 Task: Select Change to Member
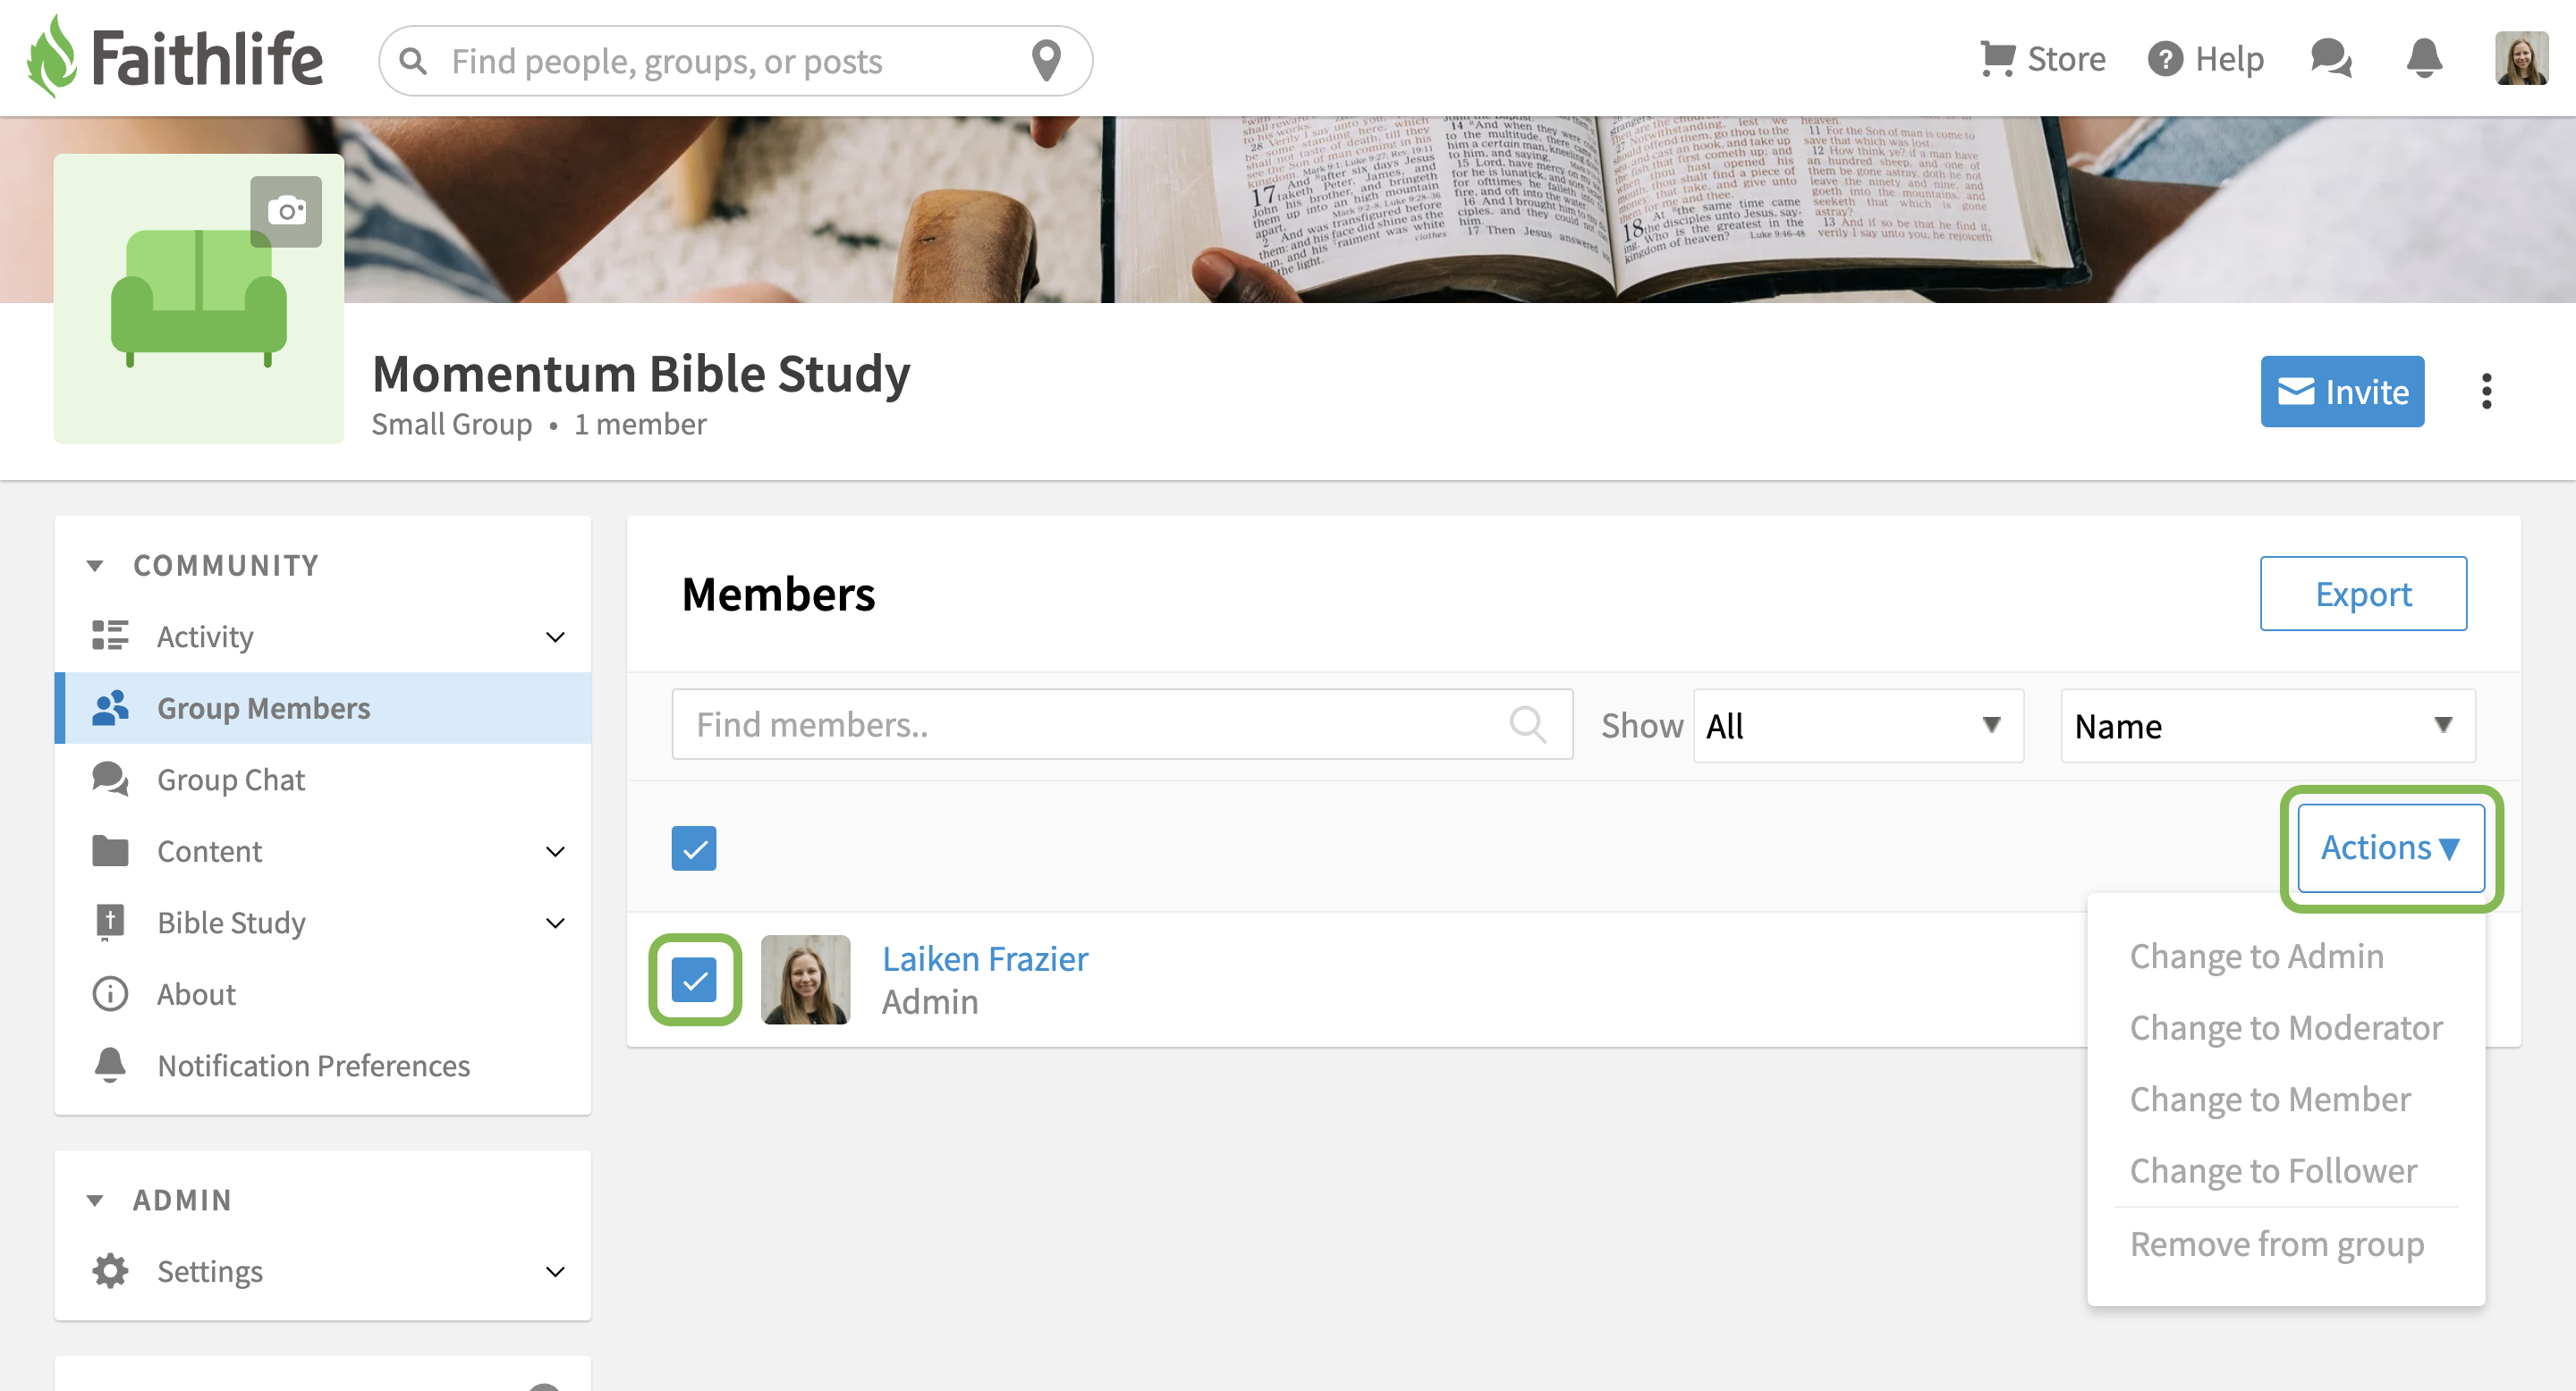(2270, 1100)
